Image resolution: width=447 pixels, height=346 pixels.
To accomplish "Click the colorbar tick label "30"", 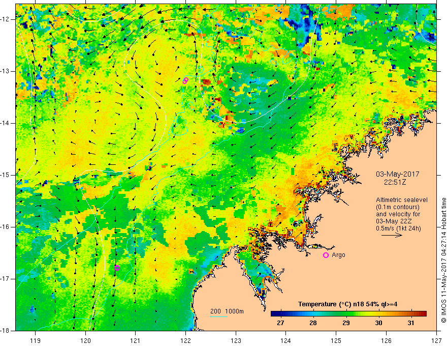I will [378, 323].
